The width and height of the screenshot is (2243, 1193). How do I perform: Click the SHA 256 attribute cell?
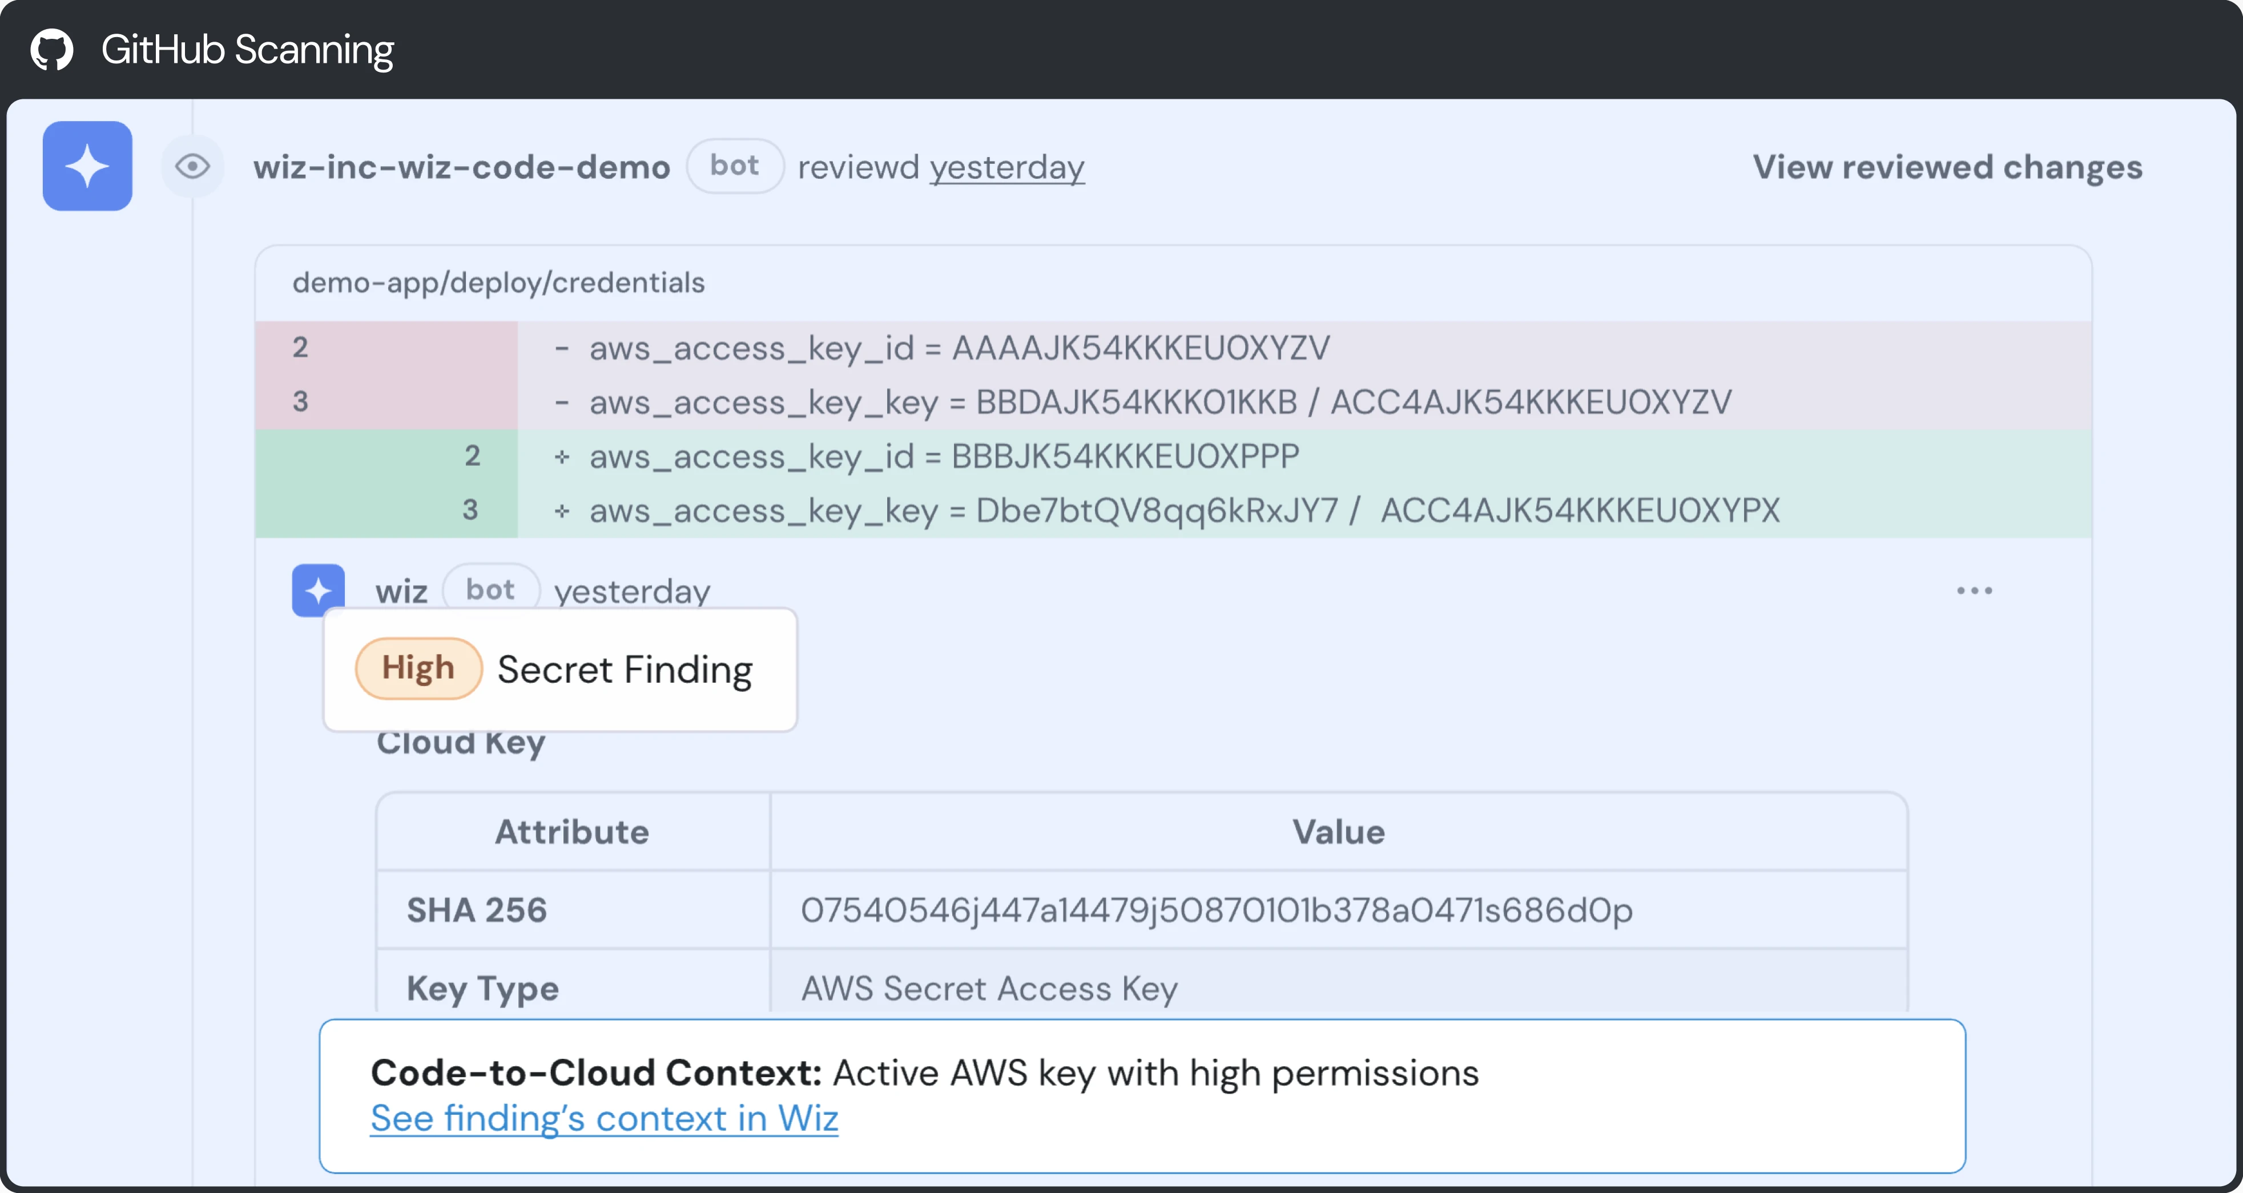(573, 910)
